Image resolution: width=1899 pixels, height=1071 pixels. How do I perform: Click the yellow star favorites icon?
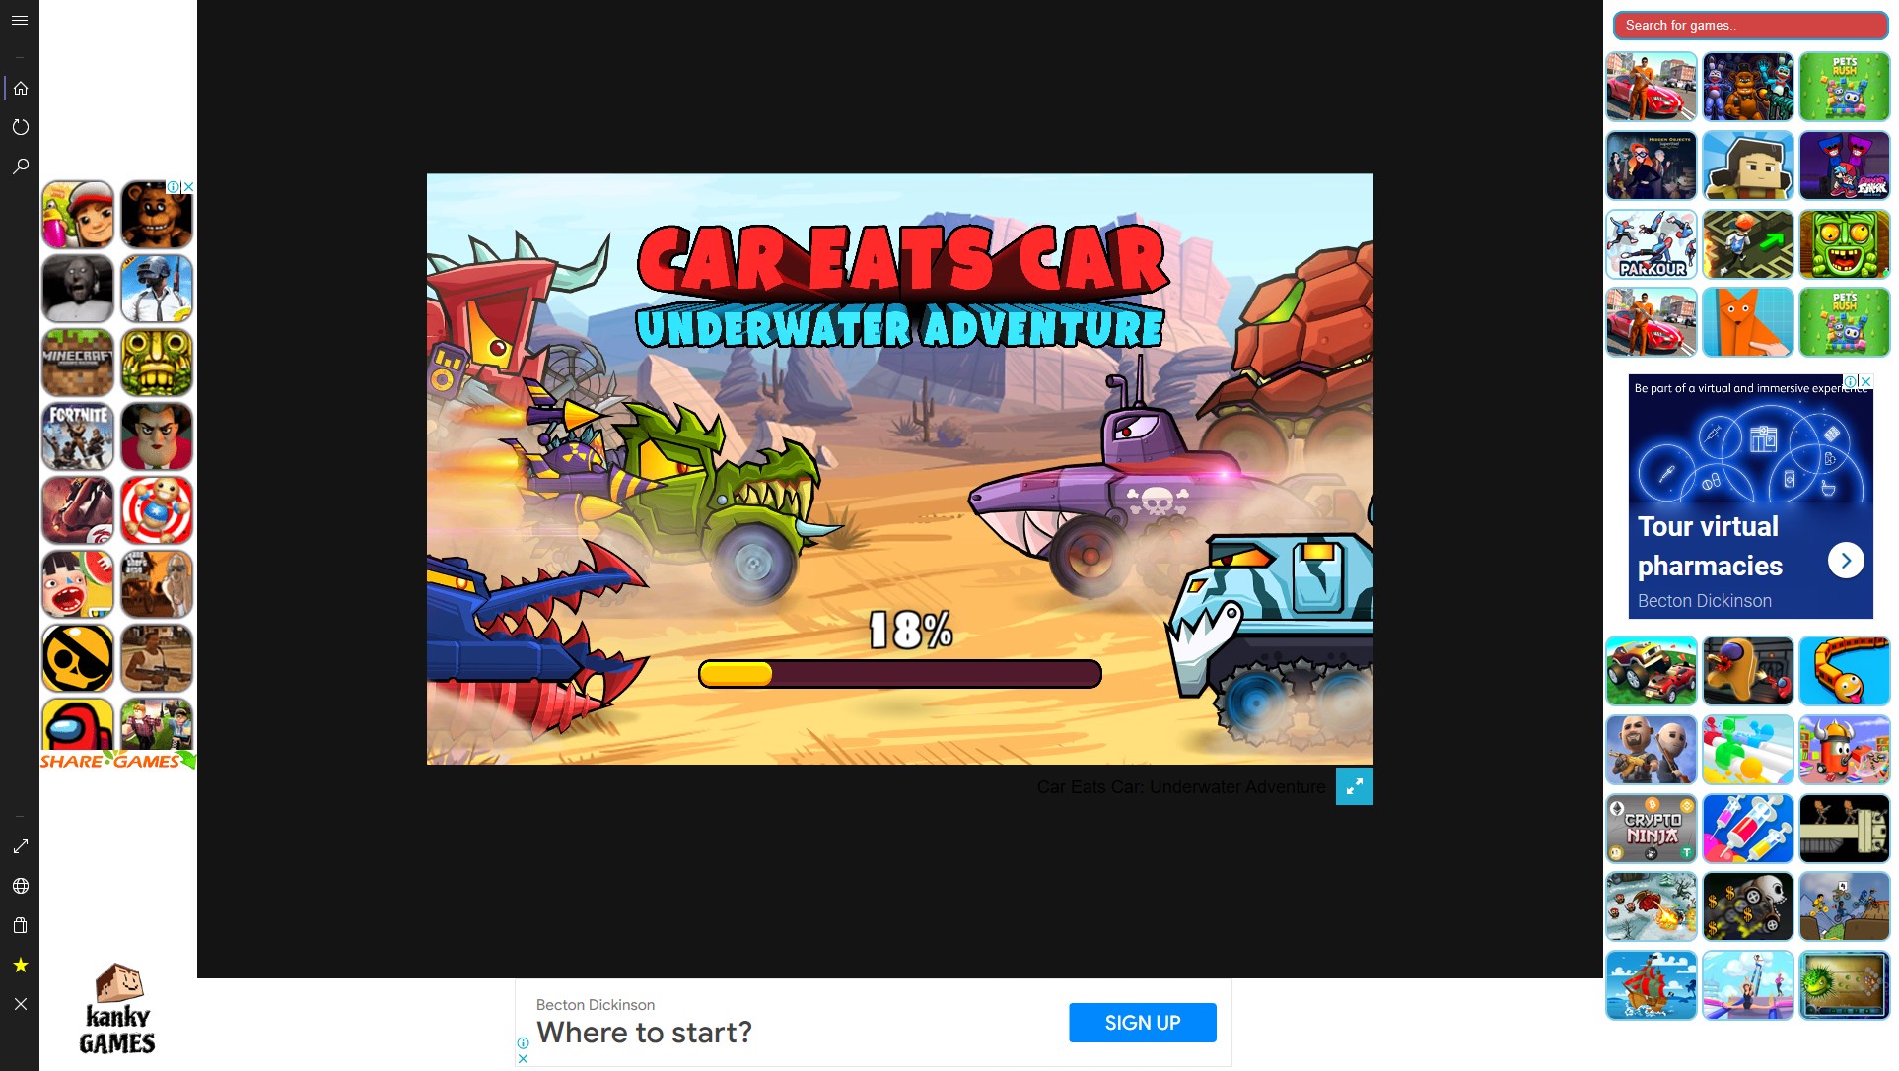coord(20,965)
